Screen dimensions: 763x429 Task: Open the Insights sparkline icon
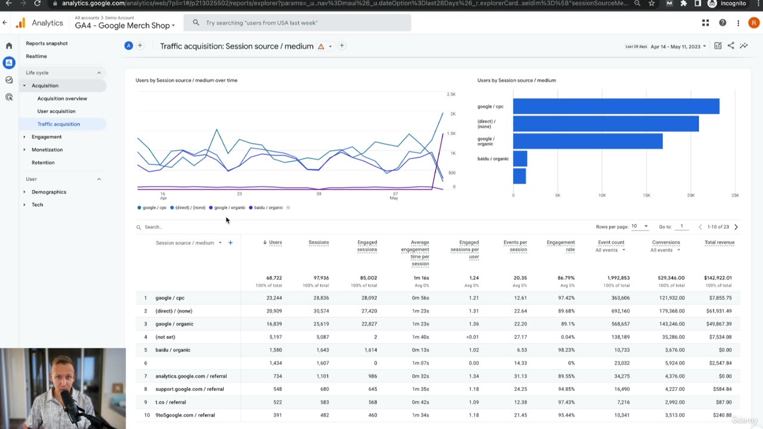(744, 46)
